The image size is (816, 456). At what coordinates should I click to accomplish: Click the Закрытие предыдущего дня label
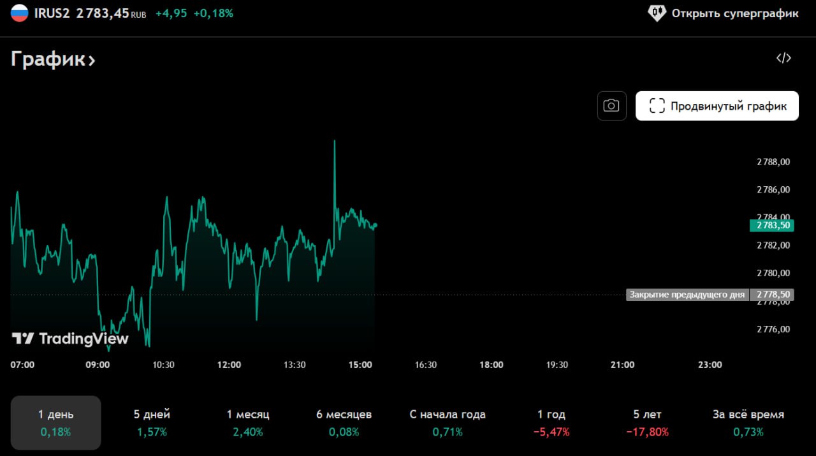686,295
